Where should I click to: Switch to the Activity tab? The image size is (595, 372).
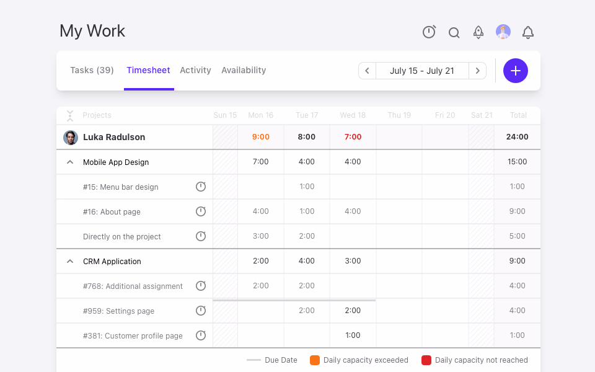(195, 70)
